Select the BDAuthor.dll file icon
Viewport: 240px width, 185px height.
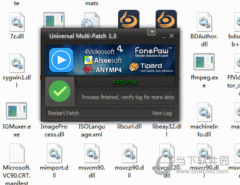tap(204, 22)
